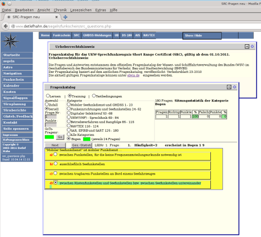The width and height of the screenshot is (261, 237).
Task: Click the Frage Nr input field
Action: click(x=51, y=117)
